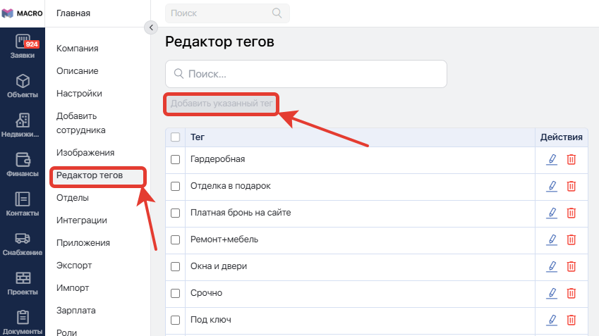
Task: Go to the Отделы menu item
Action: (x=73, y=198)
